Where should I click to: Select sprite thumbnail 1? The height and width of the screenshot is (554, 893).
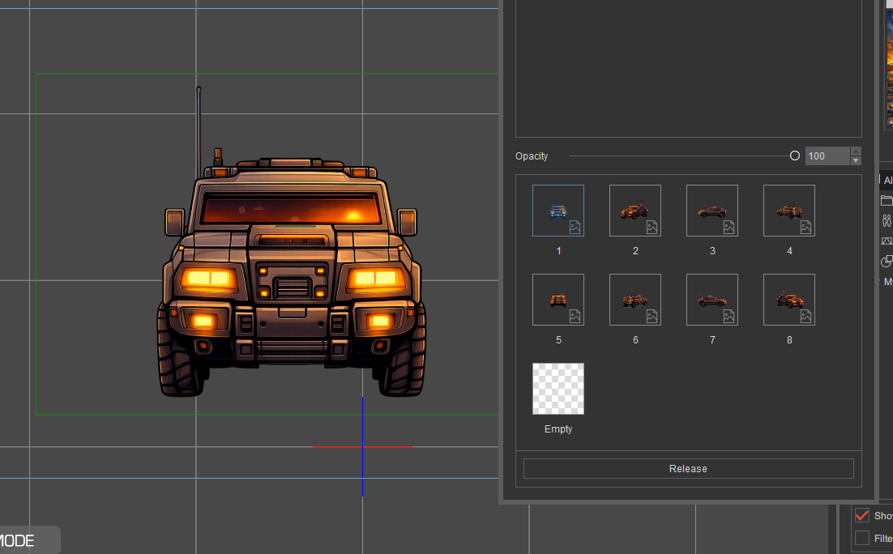[558, 210]
